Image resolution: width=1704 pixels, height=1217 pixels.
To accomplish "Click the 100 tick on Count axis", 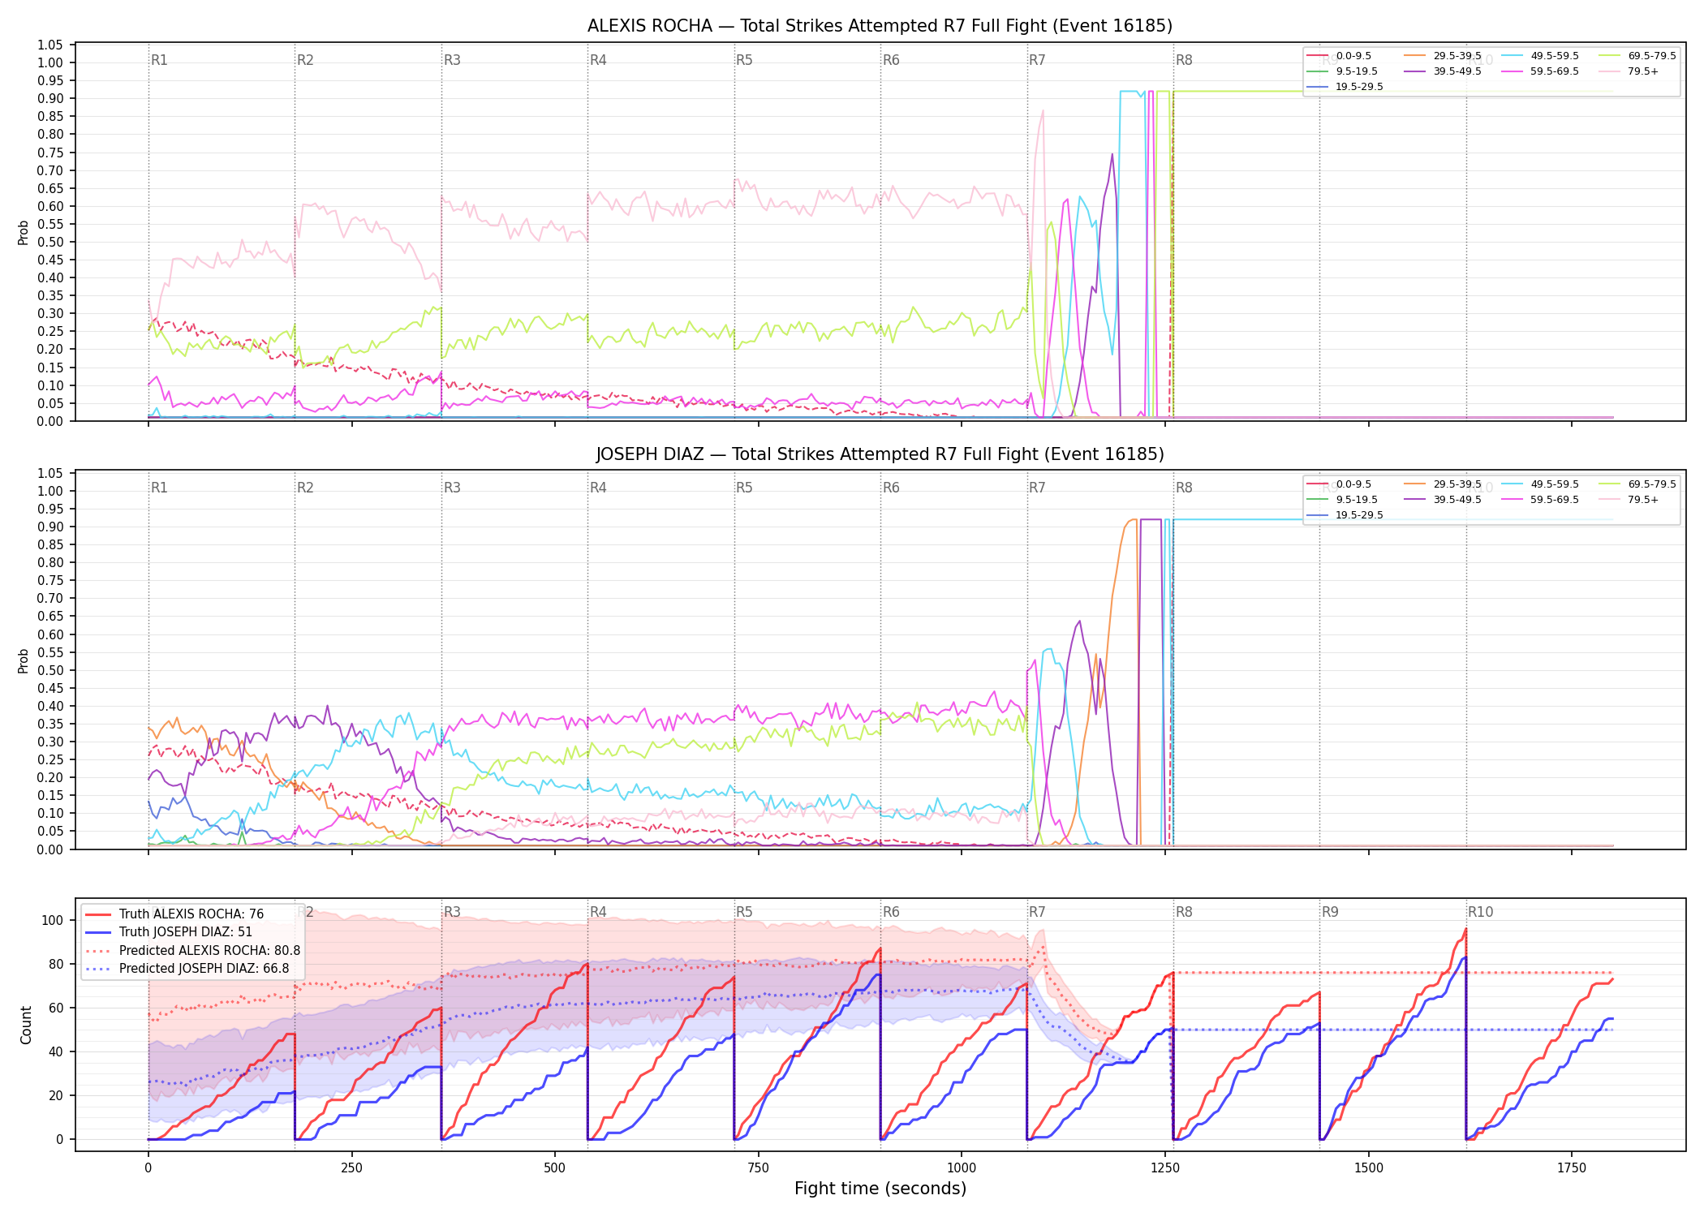I will click(53, 920).
